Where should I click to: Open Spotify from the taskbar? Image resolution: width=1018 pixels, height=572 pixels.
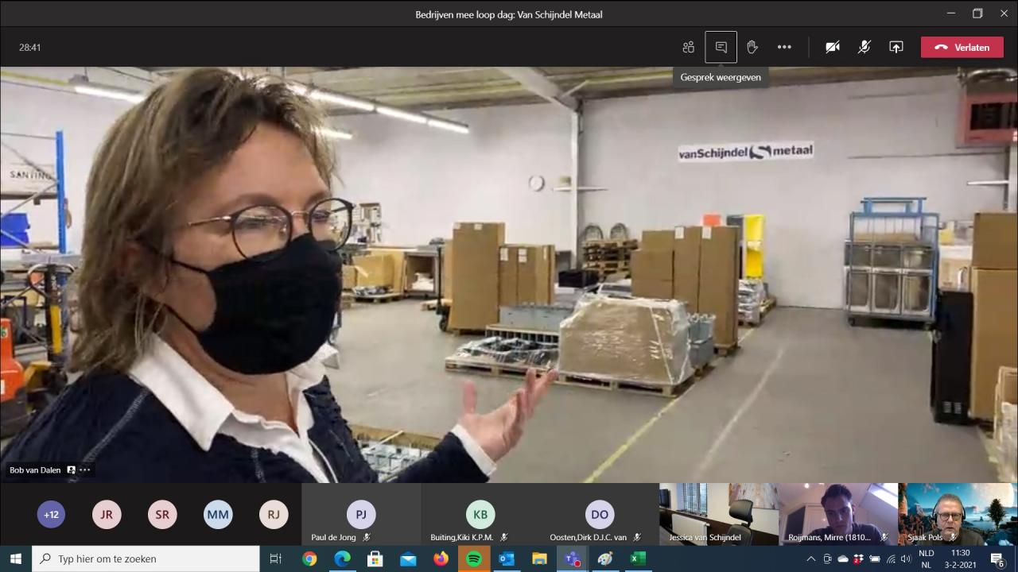point(474,559)
